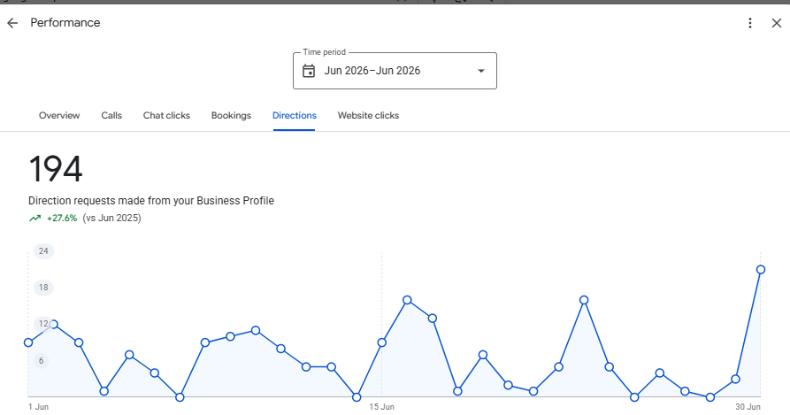Click the 30 Jun peak data point
790x415 pixels.
coord(761,270)
